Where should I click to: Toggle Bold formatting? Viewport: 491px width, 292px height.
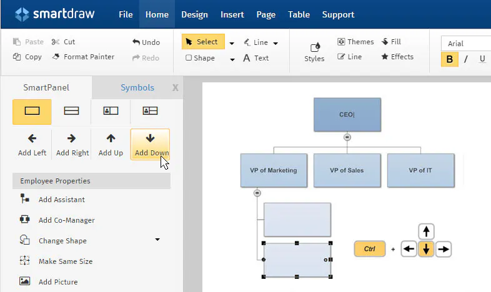[449, 59]
